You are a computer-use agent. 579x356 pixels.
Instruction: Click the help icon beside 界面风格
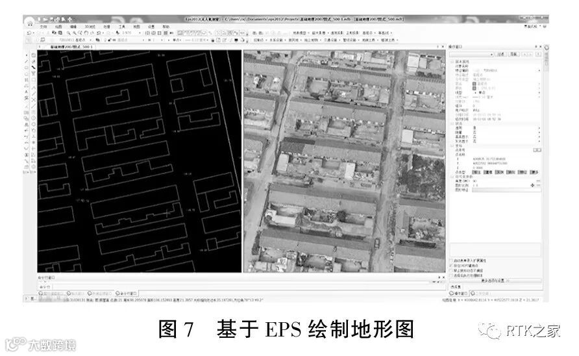[545, 27]
